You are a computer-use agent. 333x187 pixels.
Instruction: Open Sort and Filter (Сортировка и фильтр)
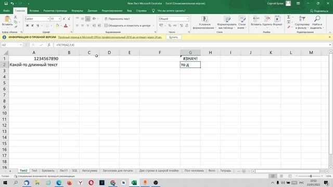(x=302, y=22)
